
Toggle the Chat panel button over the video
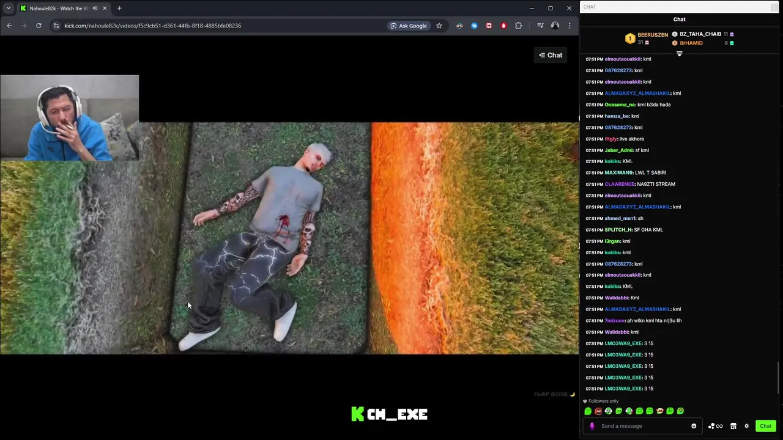[x=551, y=55]
